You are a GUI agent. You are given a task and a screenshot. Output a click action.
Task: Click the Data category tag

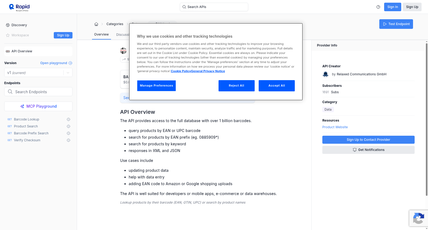(x=328, y=110)
